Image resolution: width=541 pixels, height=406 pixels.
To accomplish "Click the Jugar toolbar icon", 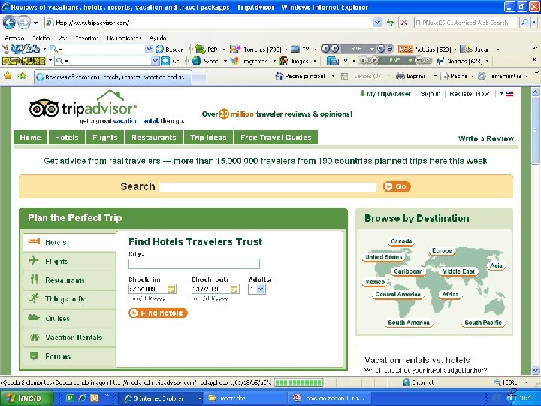I will click(466, 50).
